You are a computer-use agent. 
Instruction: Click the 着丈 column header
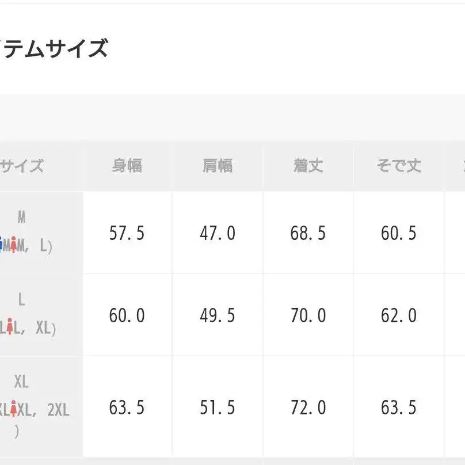308,166
